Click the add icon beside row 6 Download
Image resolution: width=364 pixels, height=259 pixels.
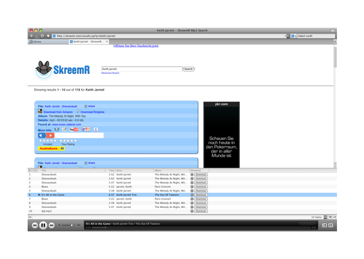pyautogui.click(x=192, y=195)
